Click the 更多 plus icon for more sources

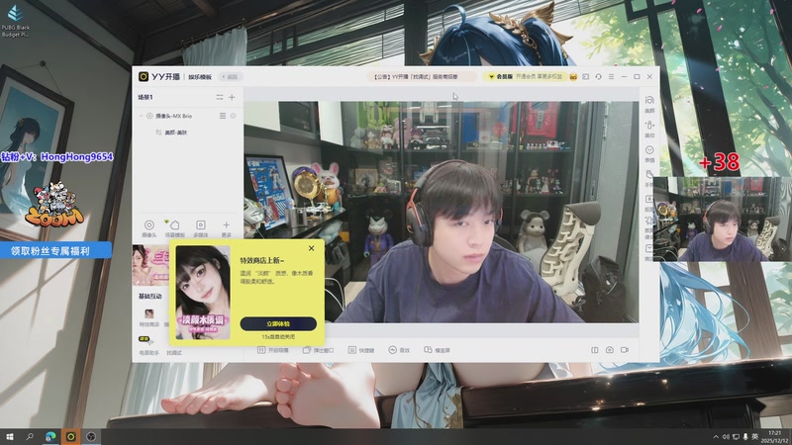(226, 226)
